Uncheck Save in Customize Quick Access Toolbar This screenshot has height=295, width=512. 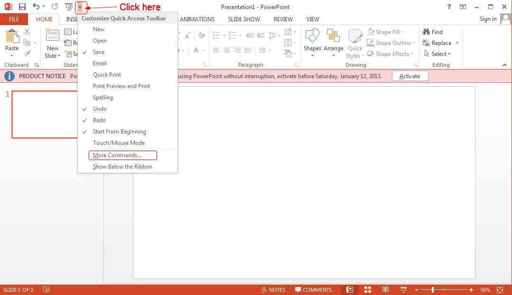click(x=128, y=52)
